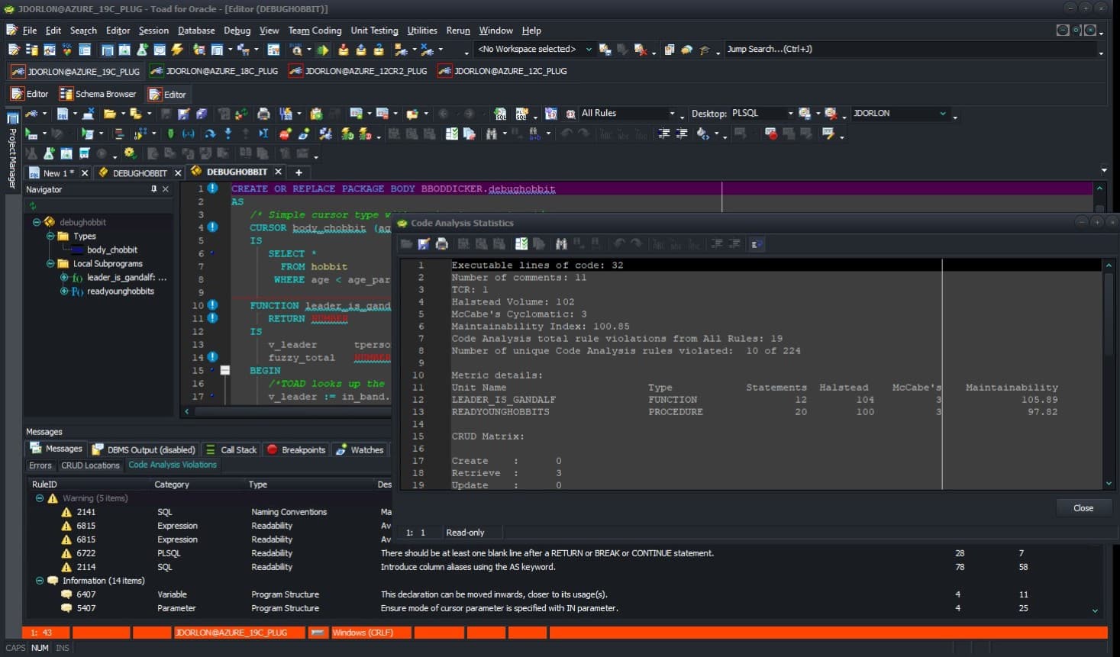This screenshot has height=657, width=1120.
Task: Collapse the Warning (5 items) group
Action: 40,498
